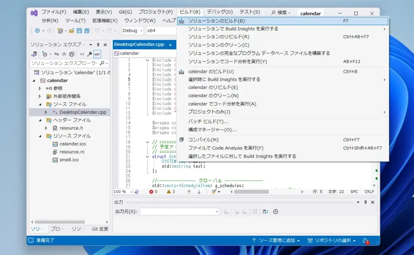Expand the 参照 node arrow
Image resolution: width=414 pixels, height=255 pixels.
coord(40,89)
